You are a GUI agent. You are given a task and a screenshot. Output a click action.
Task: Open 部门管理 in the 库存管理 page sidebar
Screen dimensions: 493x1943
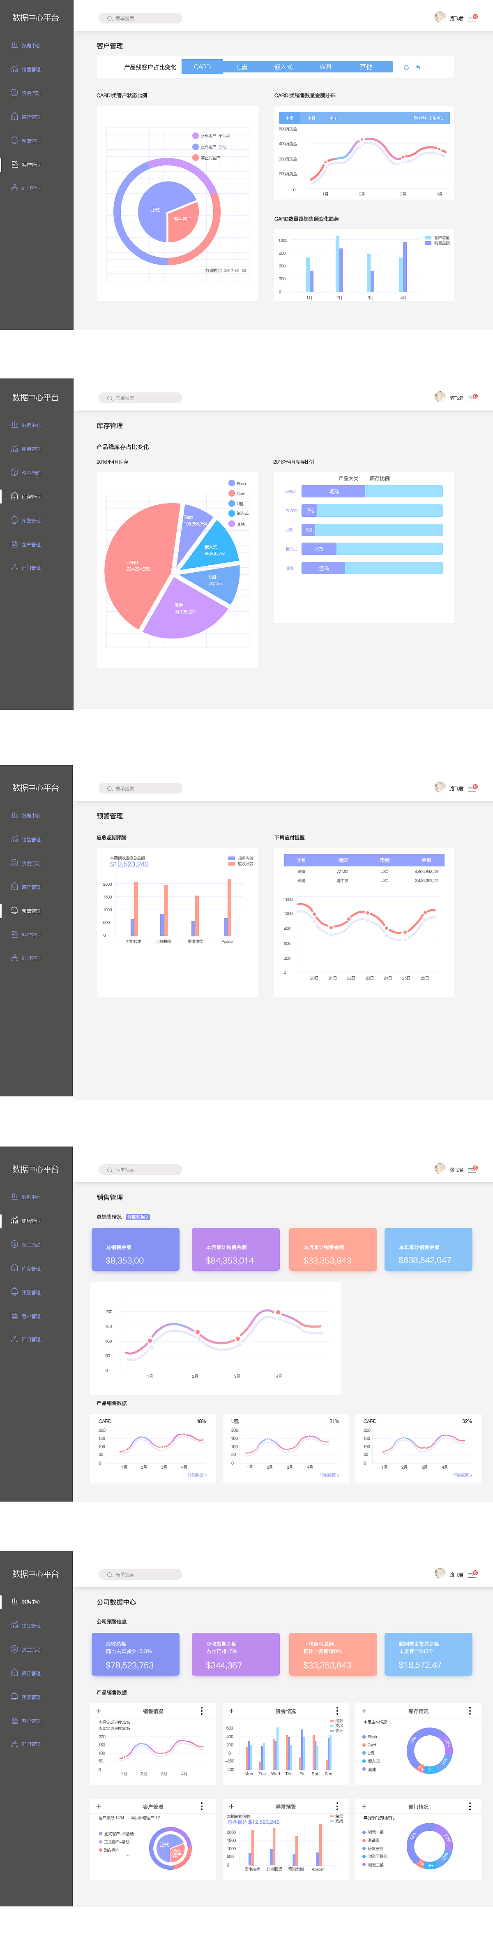click(25, 567)
